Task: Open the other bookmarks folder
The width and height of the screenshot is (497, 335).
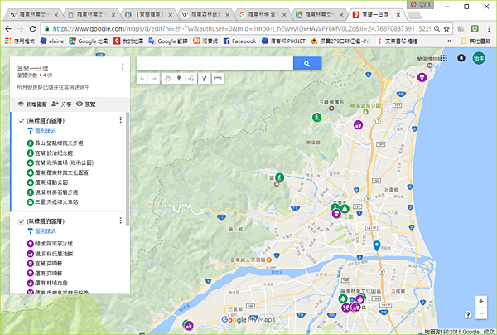Action: (x=476, y=41)
